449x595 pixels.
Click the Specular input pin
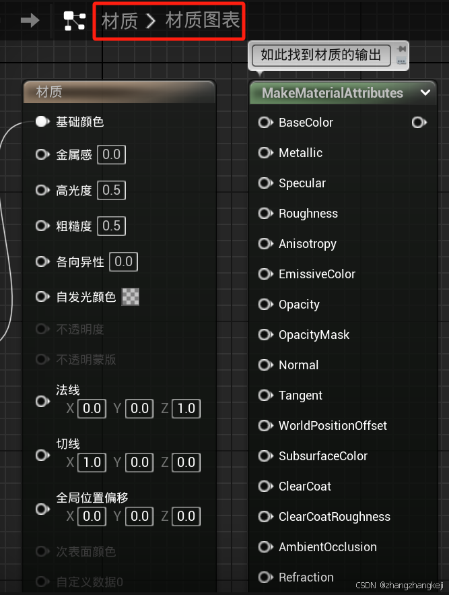point(265,183)
